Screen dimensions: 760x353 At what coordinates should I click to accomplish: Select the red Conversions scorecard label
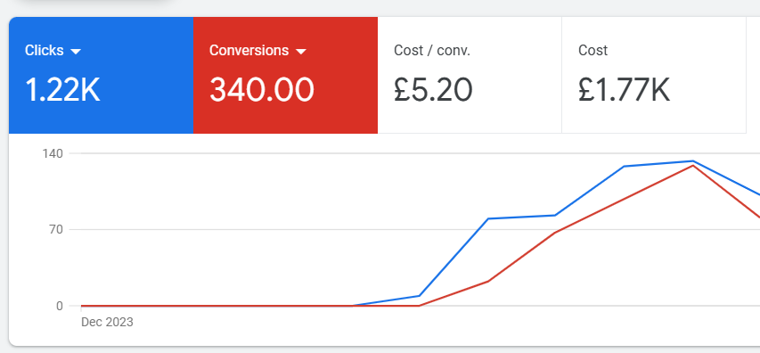[249, 51]
